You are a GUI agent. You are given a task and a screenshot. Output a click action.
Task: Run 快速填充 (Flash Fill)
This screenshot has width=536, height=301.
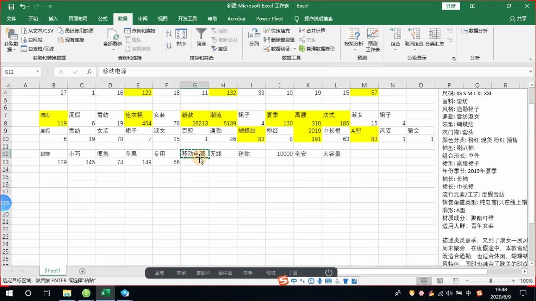277,31
